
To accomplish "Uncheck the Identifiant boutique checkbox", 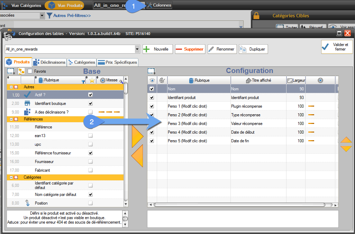I will tap(90, 103).
